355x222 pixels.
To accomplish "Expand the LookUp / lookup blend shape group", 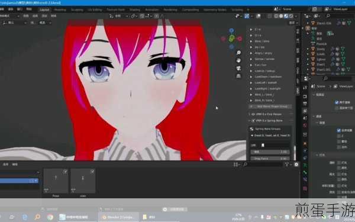I will [251, 71].
